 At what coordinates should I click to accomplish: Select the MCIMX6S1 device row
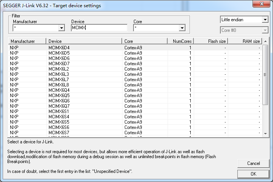(135, 111)
